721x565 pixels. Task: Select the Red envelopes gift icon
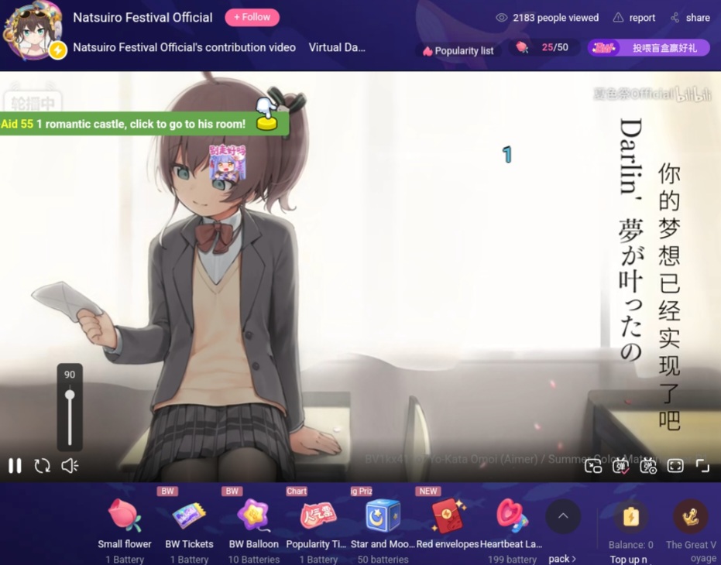448,515
